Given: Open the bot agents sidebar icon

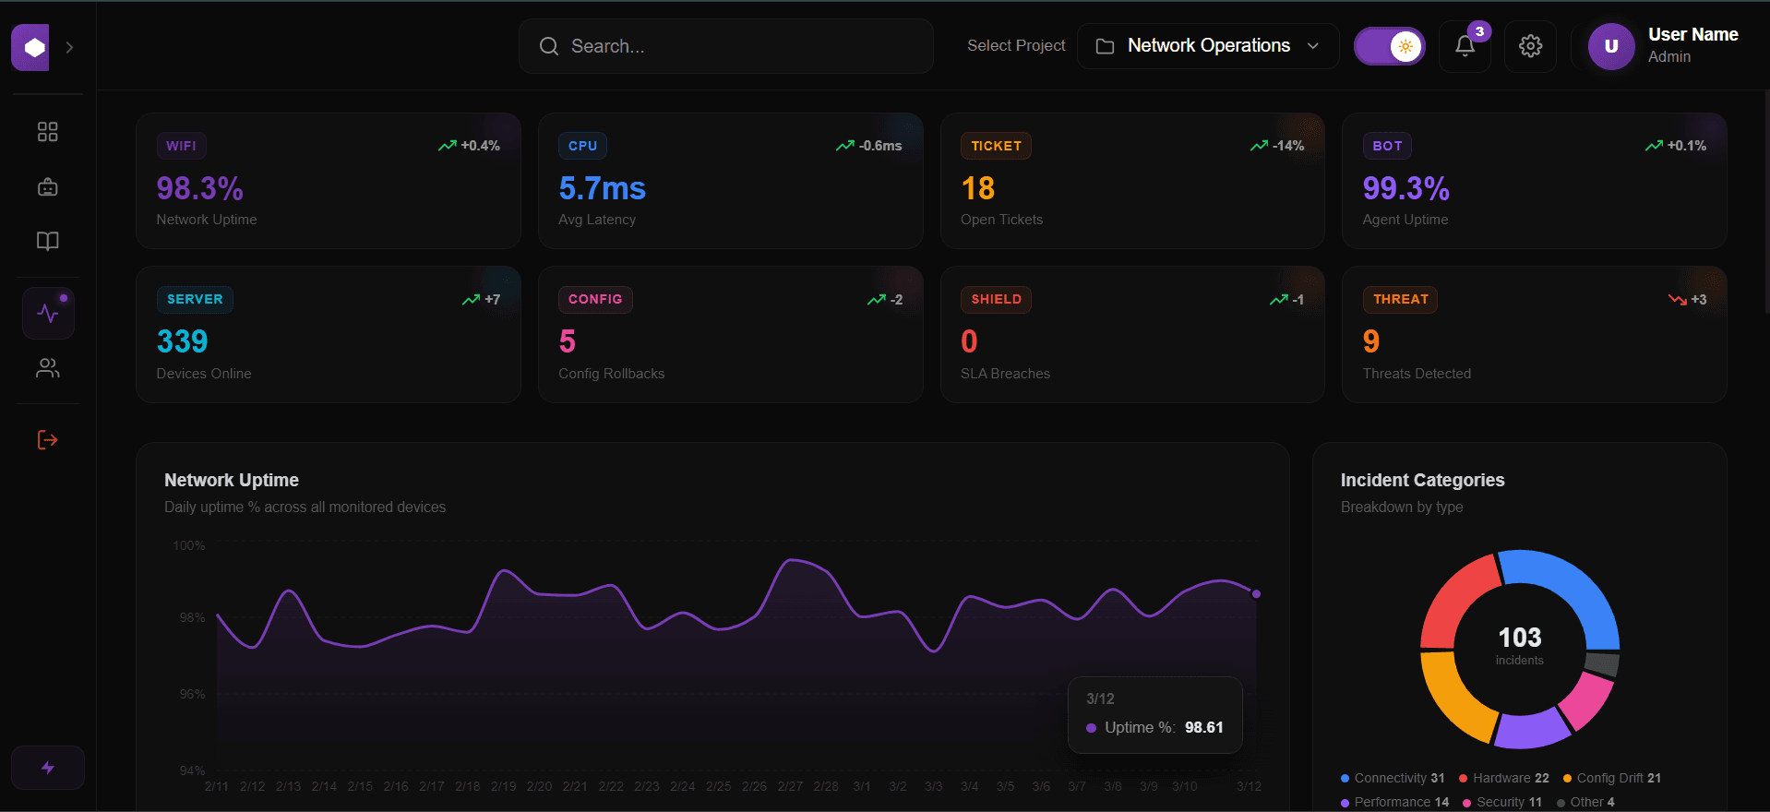Looking at the screenshot, I should coord(48,187).
